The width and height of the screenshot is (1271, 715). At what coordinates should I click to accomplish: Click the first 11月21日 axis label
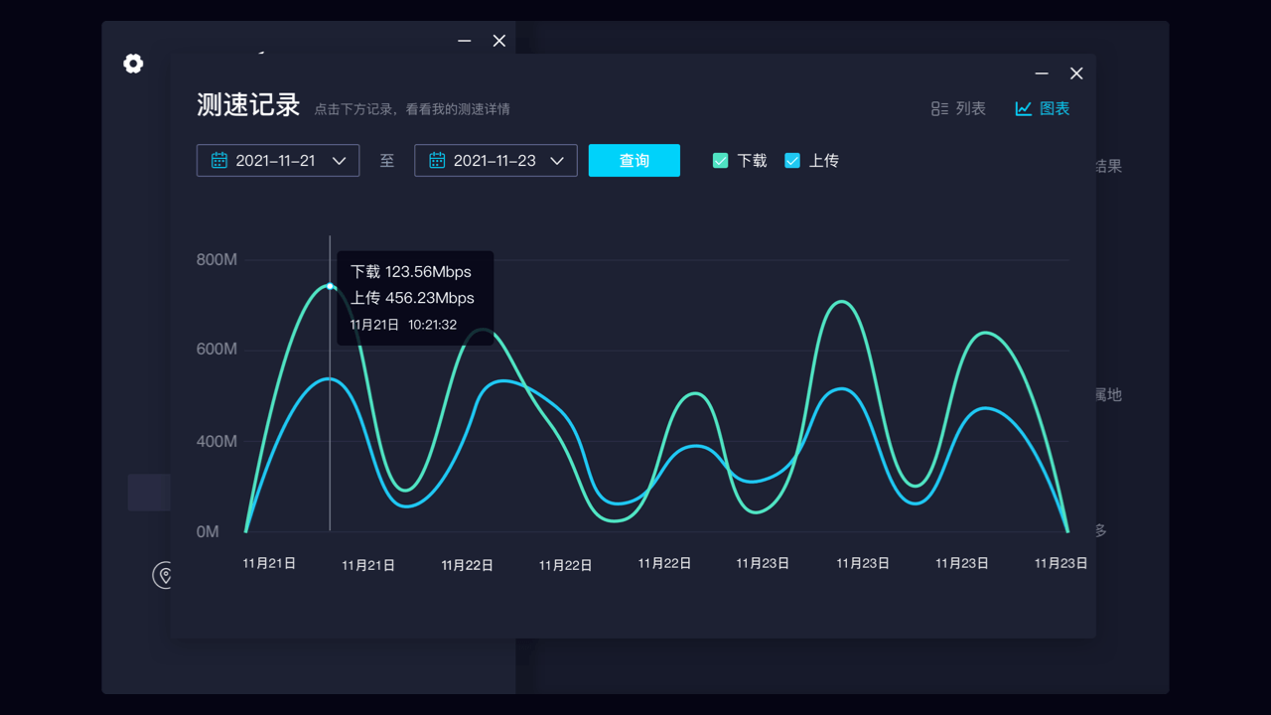point(269,562)
